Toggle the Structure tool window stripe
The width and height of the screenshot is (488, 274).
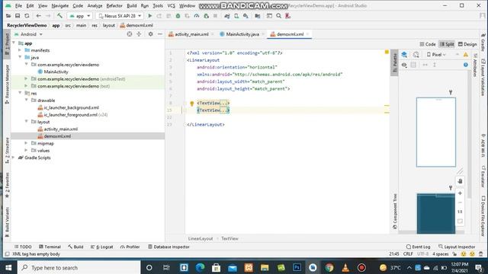[x=7, y=151]
